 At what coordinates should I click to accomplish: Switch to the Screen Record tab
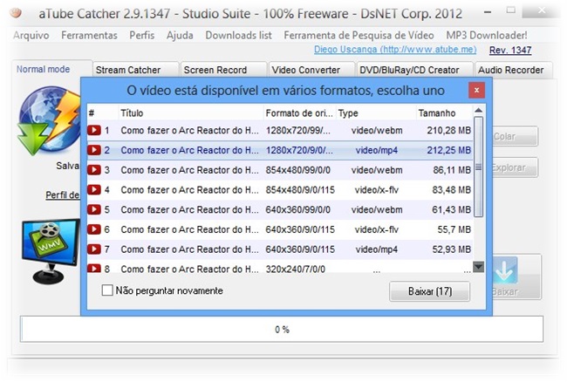pos(223,70)
